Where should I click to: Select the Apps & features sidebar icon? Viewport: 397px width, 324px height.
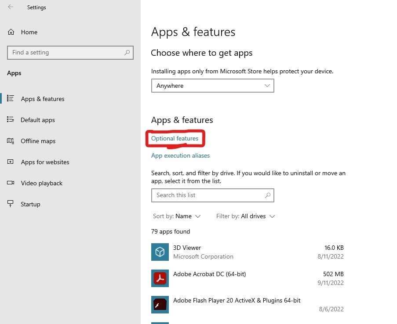pyautogui.click(x=11, y=98)
